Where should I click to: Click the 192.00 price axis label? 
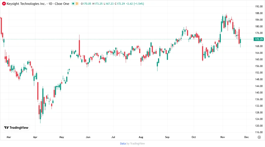[x=259, y=6]
